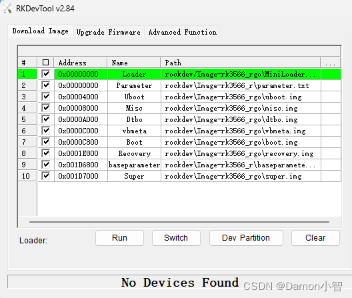Click the horizontal scrollbar below the table
The image size is (352, 298).
(179, 222)
